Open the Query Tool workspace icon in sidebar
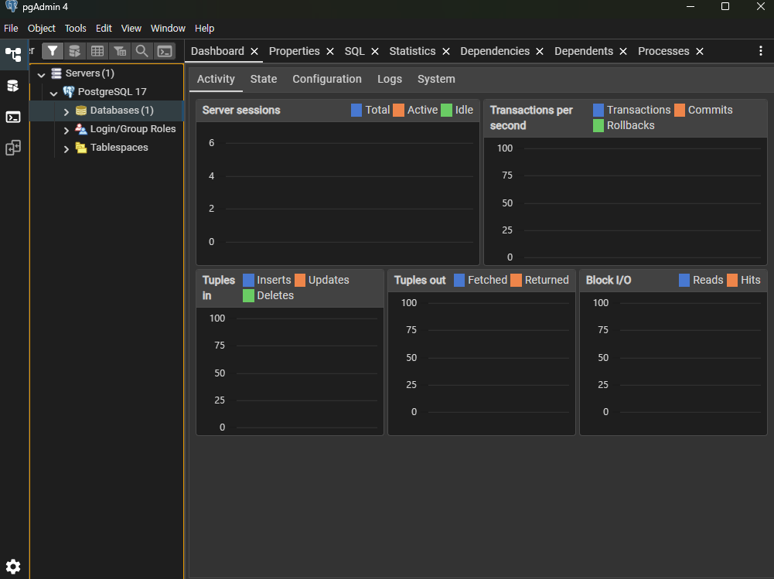Image resolution: width=774 pixels, height=579 pixels. pos(13,86)
